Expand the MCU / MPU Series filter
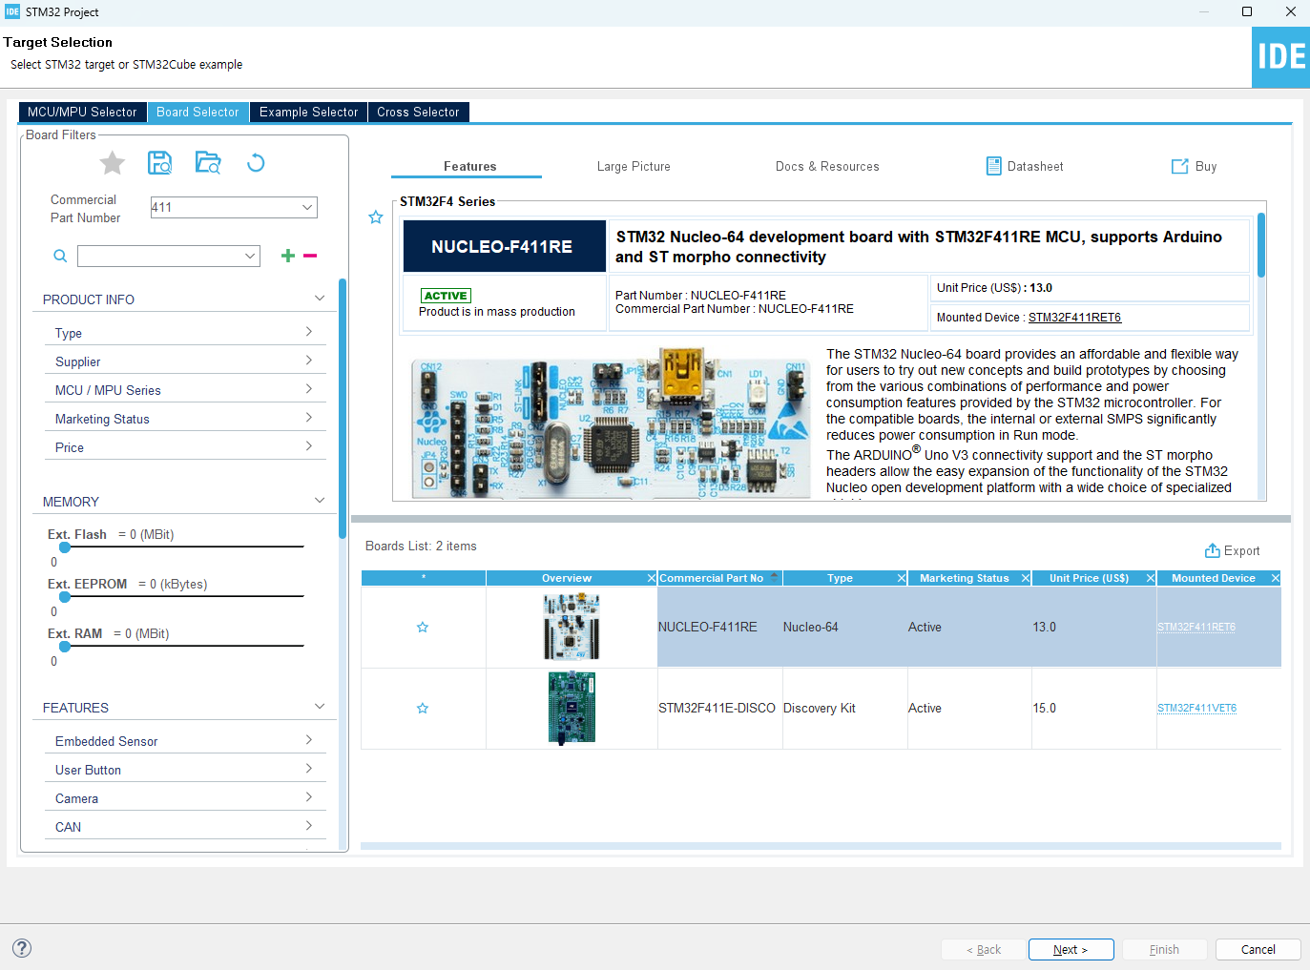Viewport: 1310px width, 970px height. (309, 389)
